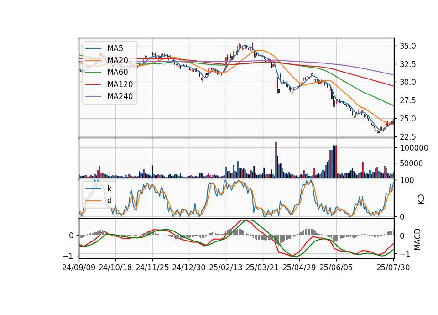Click the 25/06/05 date label
Screen dimensions: 438x315
(336, 268)
